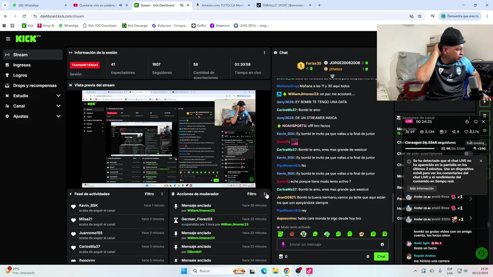Image resolution: width=493 pixels, height=277 pixels.
Task: Expand arrow beside the 2026 gift row
Action: (x=471, y=219)
